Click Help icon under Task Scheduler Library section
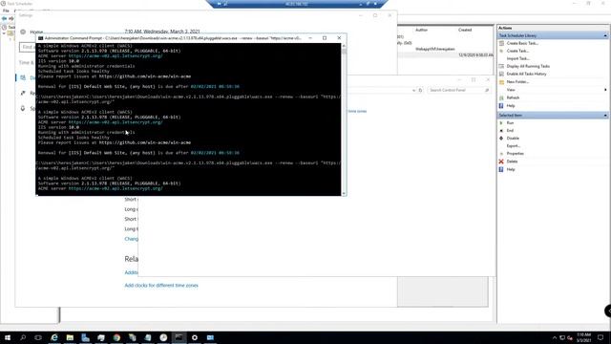This screenshot has width=611, height=344. (501, 106)
